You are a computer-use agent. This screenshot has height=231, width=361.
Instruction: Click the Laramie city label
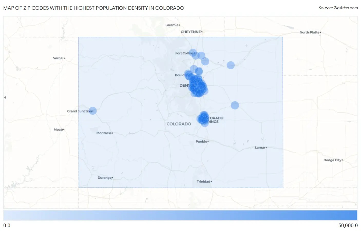click(172, 25)
